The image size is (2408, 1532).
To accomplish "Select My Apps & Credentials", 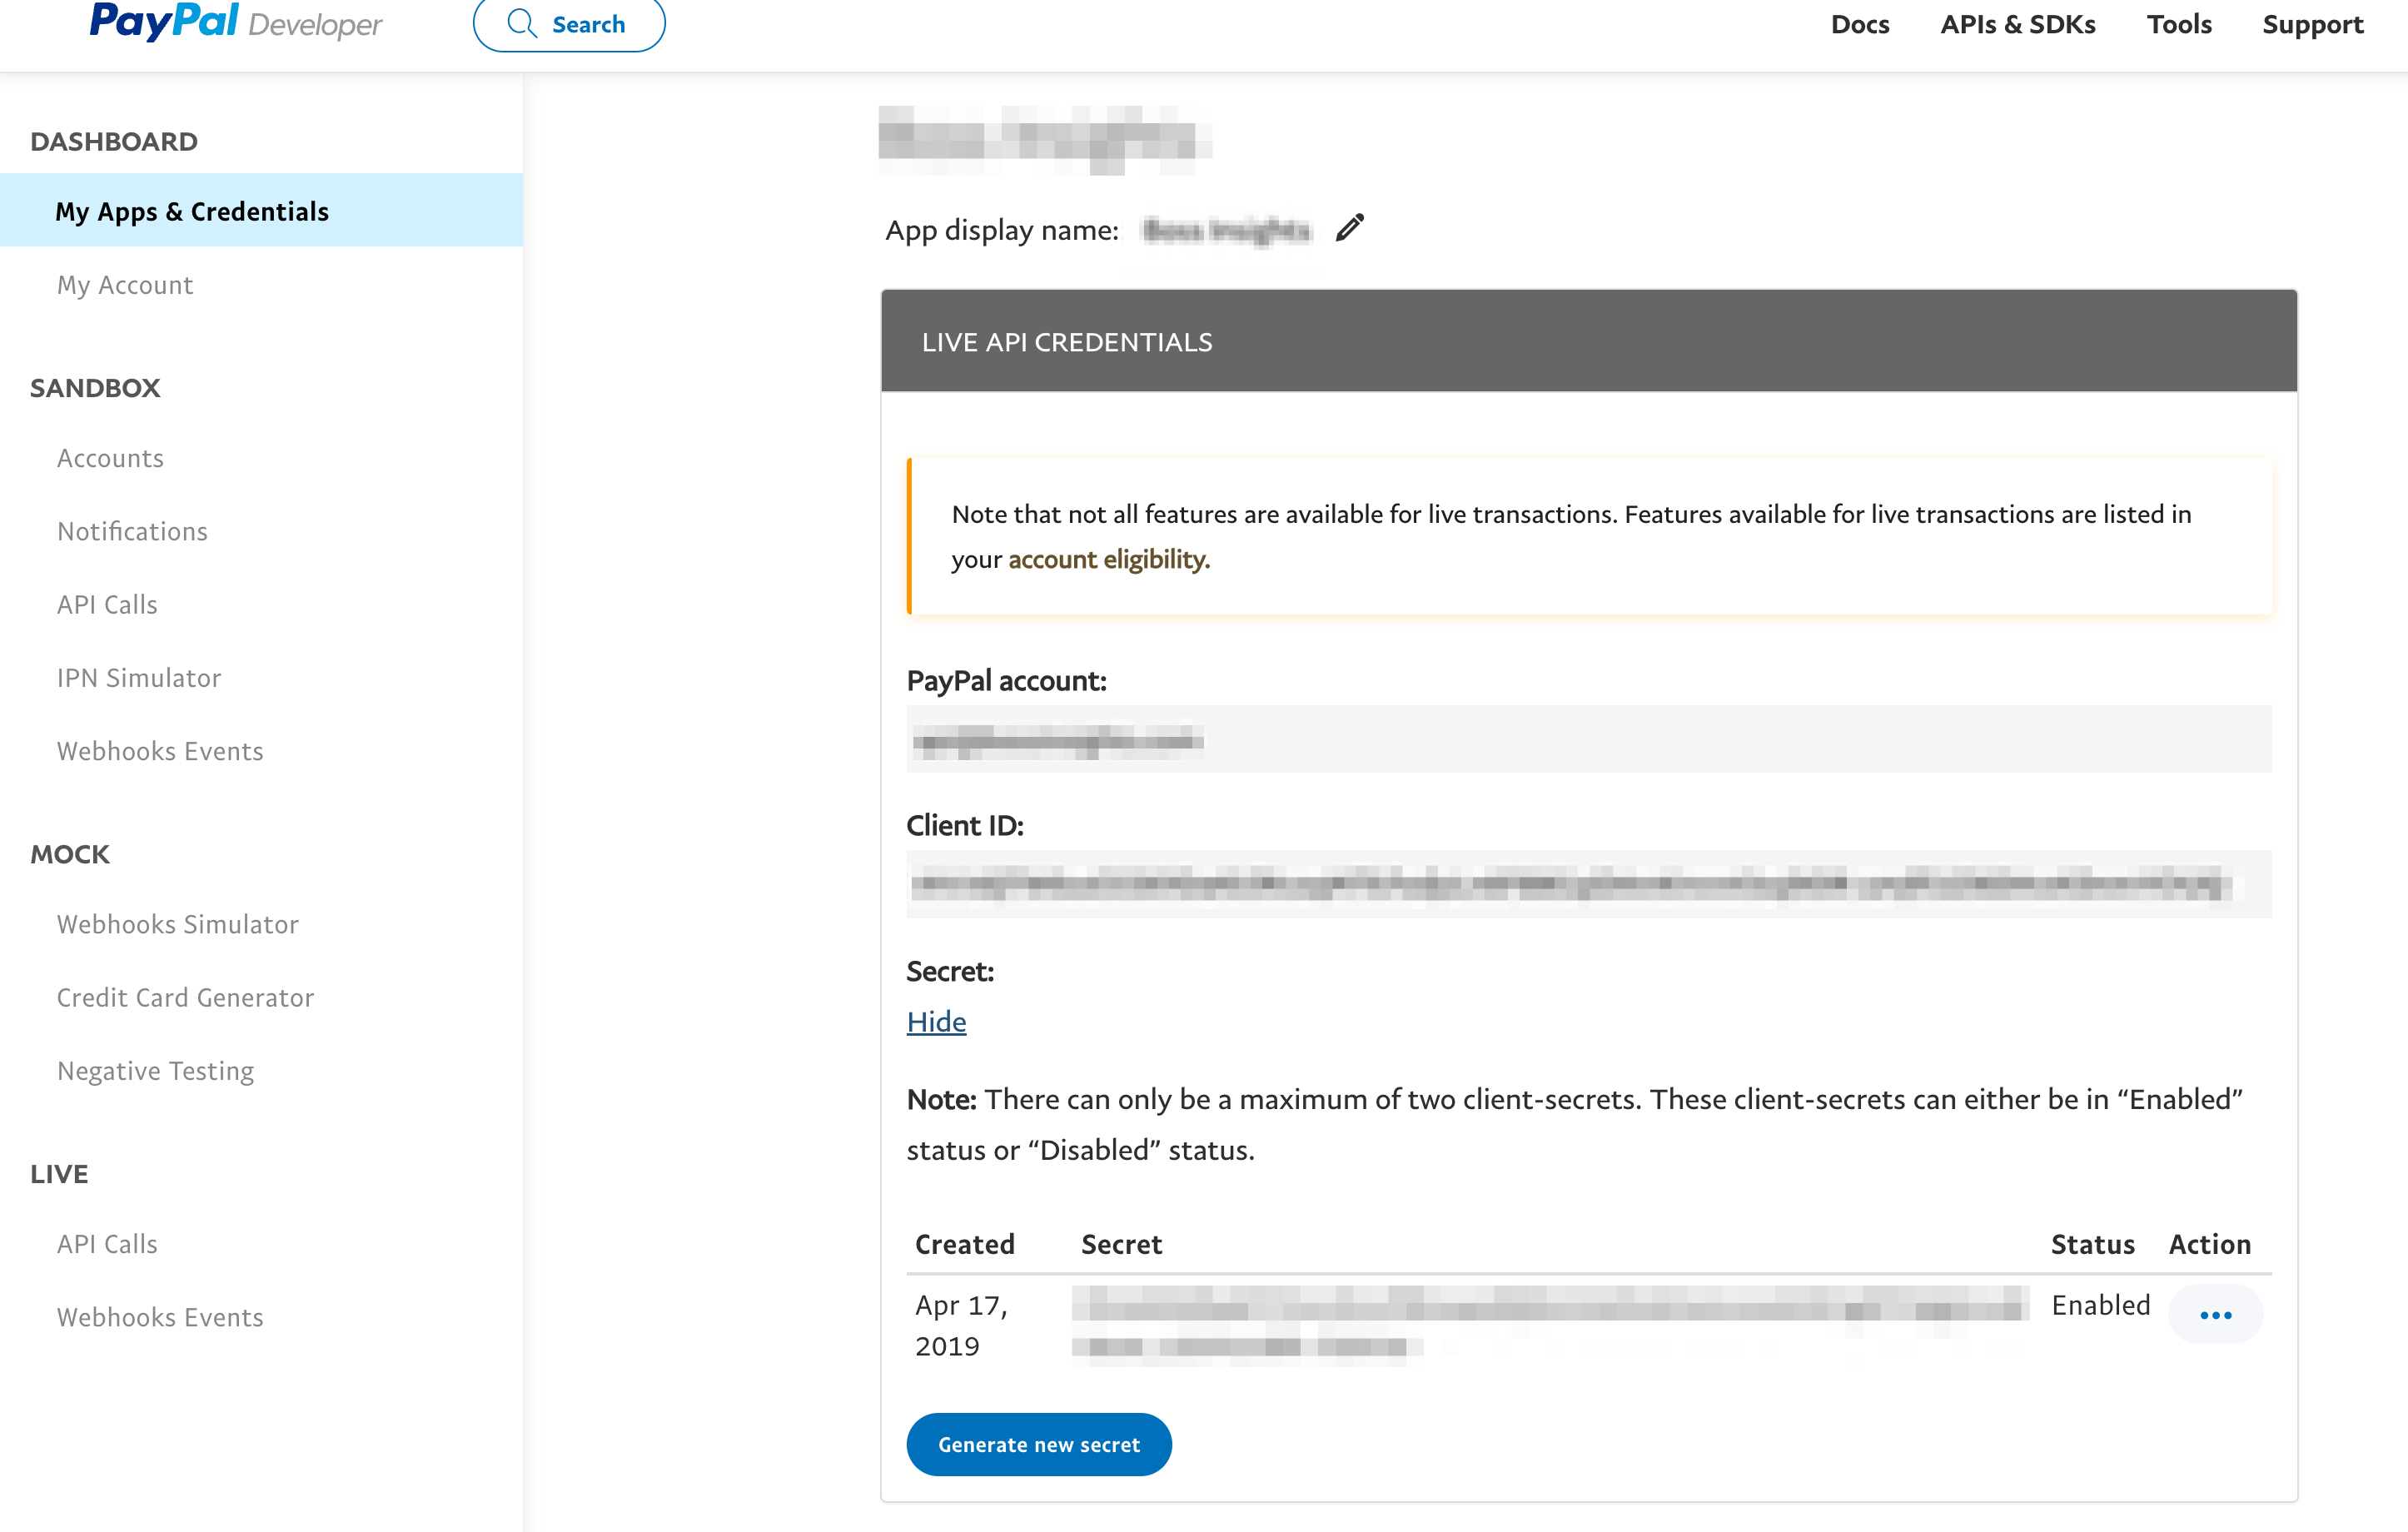I will point(261,211).
